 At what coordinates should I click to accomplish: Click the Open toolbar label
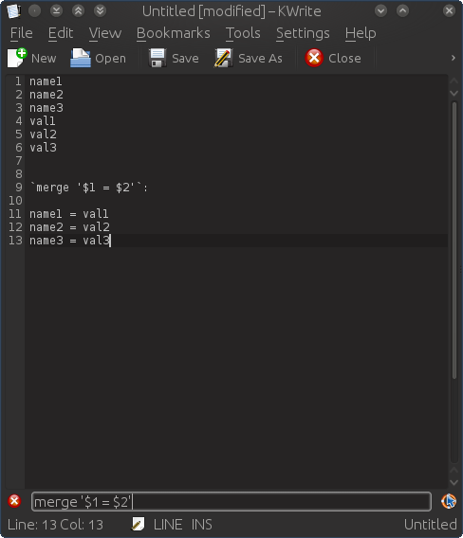click(110, 59)
